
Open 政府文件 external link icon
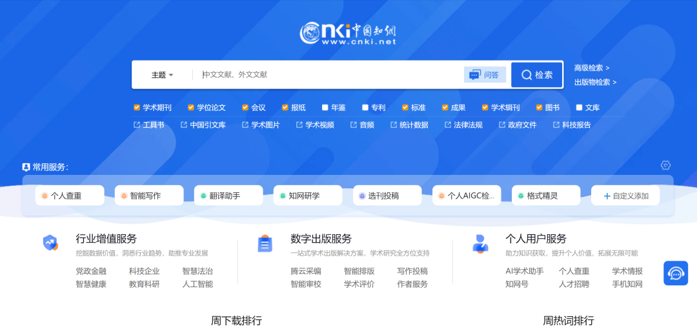(502, 125)
